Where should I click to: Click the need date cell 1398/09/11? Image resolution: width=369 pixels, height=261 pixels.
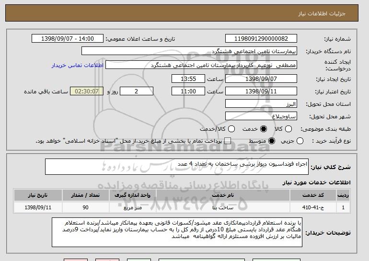(x=38, y=207)
